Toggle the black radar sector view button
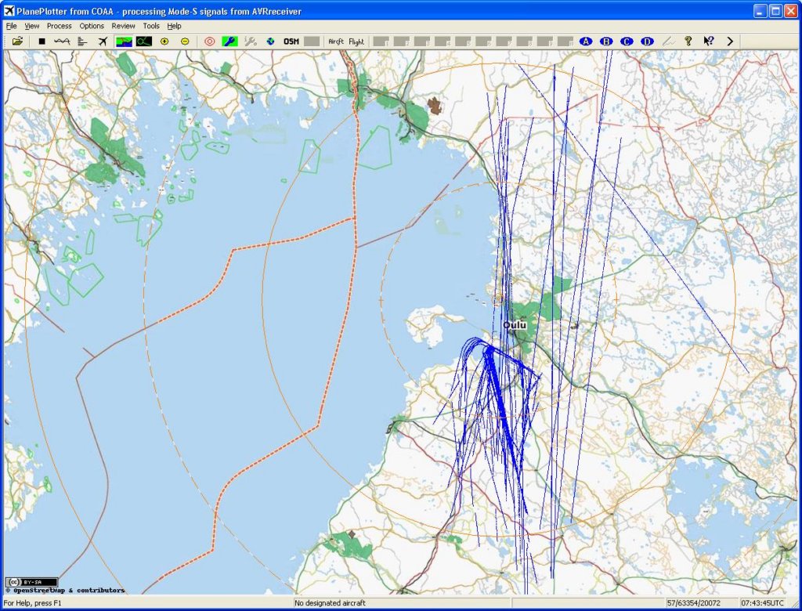 click(x=143, y=42)
